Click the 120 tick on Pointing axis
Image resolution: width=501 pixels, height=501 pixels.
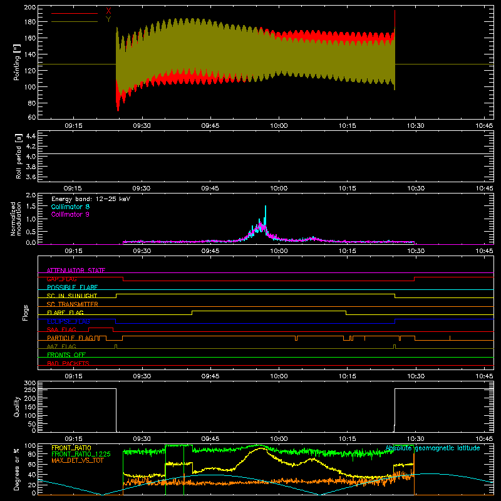(29, 71)
